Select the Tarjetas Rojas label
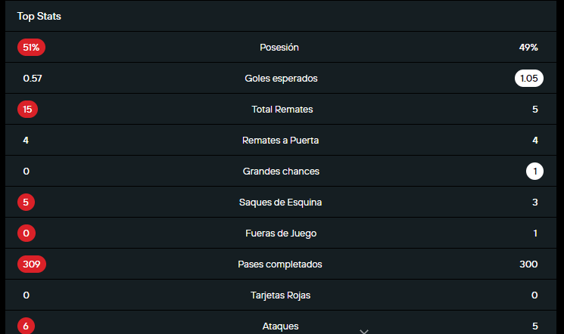Viewport: 564px width, 334px height. point(280,295)
